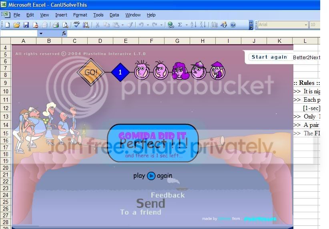This screenshot has height=229, width=329.
Task: Click the Insert Hyperlink globe icon
Action: pos(171,25)
